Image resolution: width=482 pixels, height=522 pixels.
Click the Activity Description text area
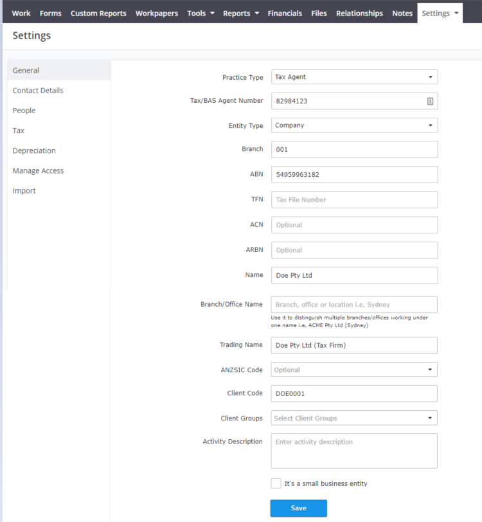point(354,450)
